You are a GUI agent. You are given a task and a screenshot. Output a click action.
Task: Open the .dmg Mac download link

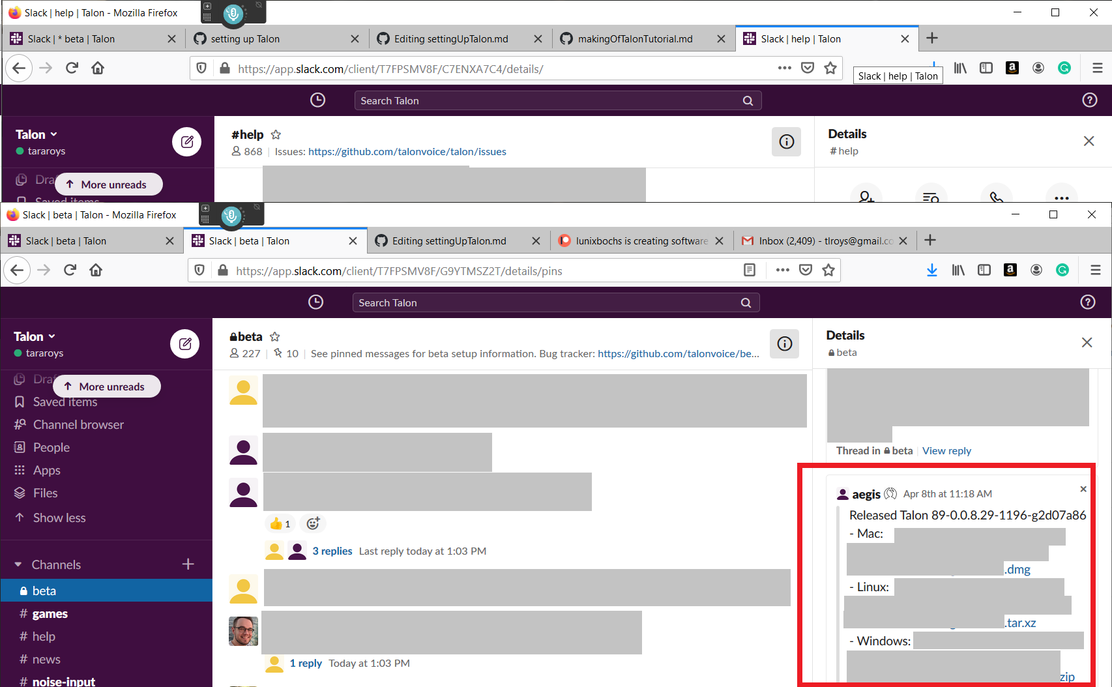pos(1017,569)
